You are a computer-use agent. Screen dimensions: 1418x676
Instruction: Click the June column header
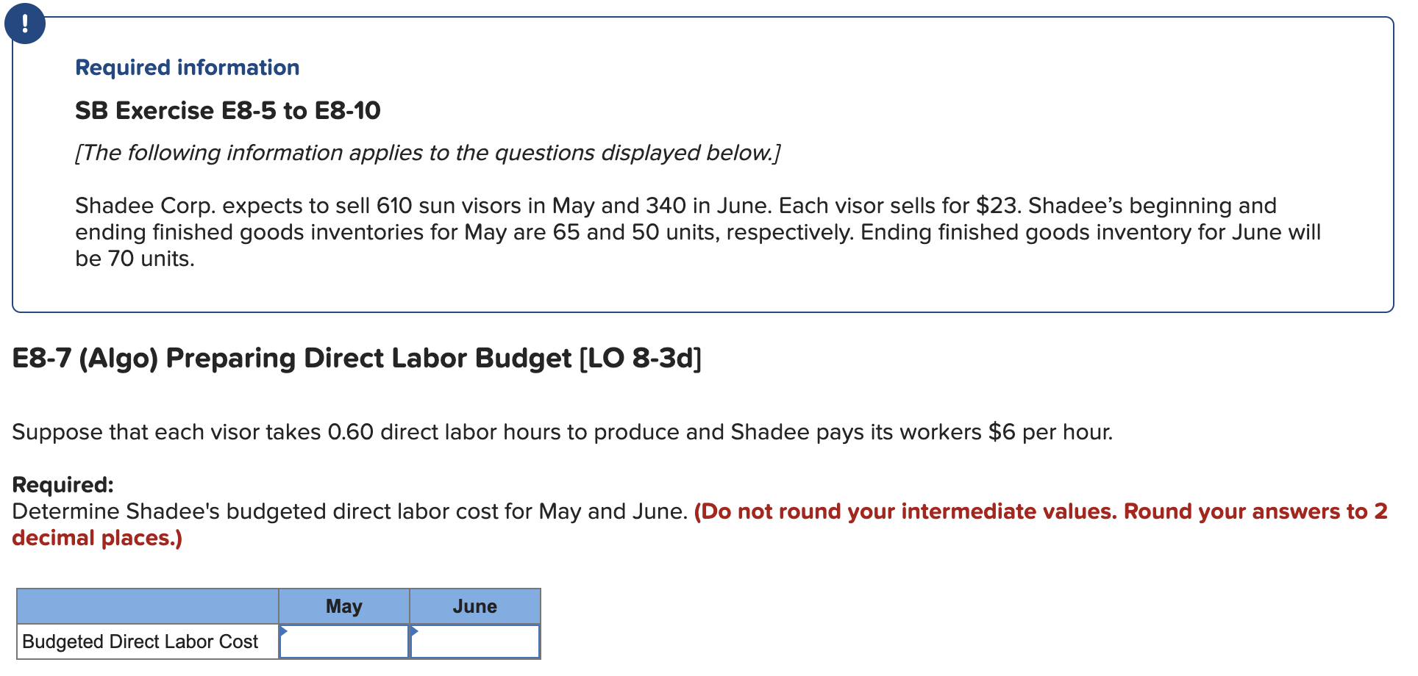tap(475, 605)
